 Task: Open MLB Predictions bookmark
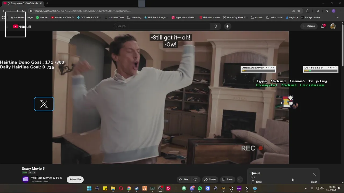[x=156, y=17]
